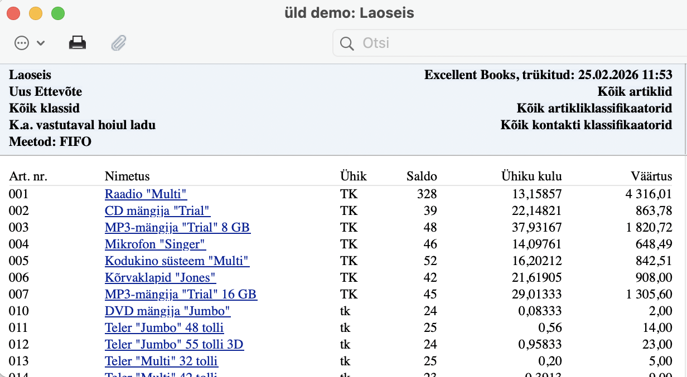Click the Otsi search field
This screenshot has width=687, height=377.
point(502,43)
